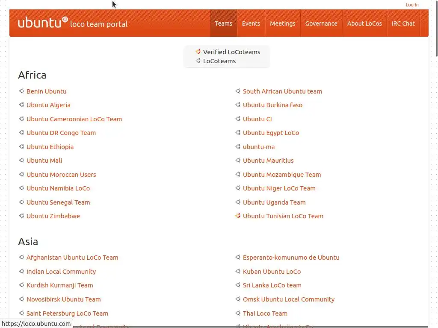
Task: Open the Ubuntu CI link
Action: pyautogui.click(x=257, y=119)
